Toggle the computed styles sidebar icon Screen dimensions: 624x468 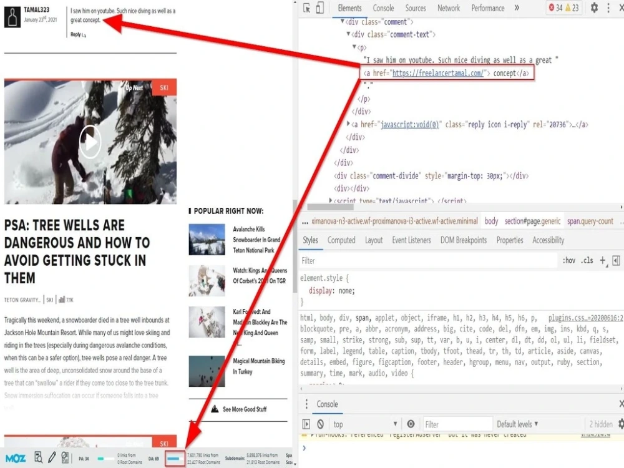point(616,261)
